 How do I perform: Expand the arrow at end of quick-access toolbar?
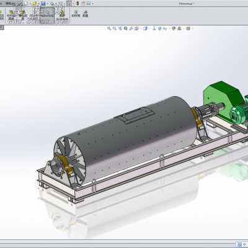click(x=92, y=4)
